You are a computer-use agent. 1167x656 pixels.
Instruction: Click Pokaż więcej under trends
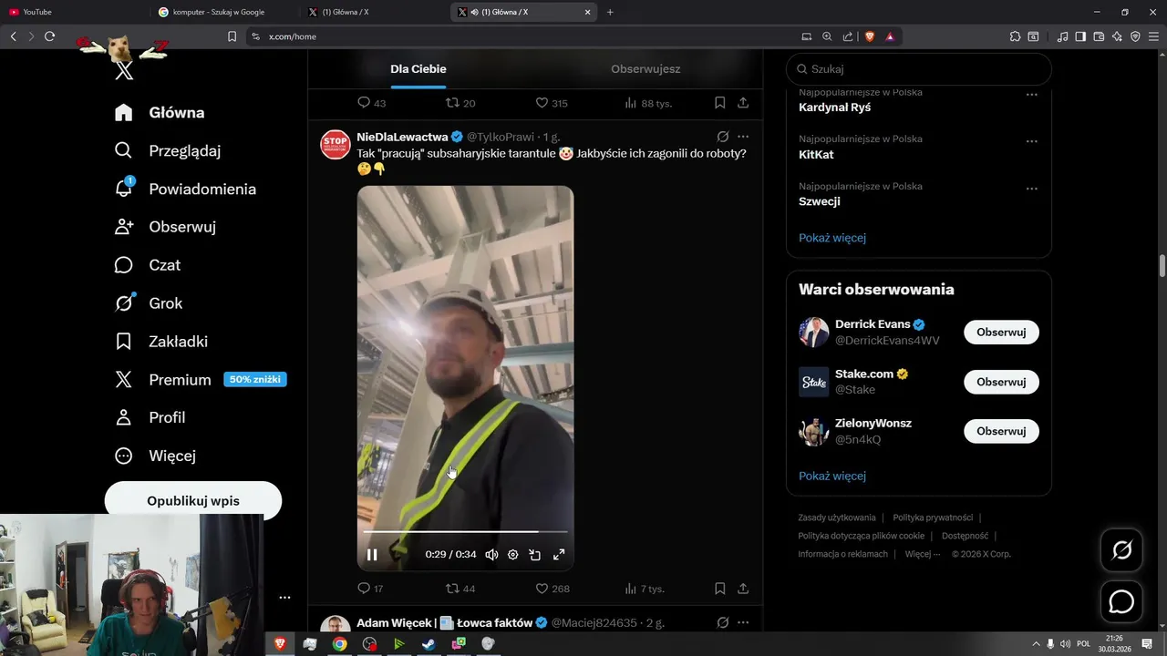(x=832, y=238)
